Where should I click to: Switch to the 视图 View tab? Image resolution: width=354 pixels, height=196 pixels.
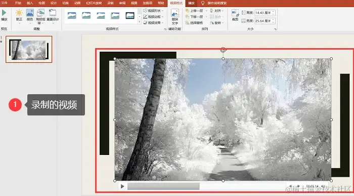tap(134, 3)
